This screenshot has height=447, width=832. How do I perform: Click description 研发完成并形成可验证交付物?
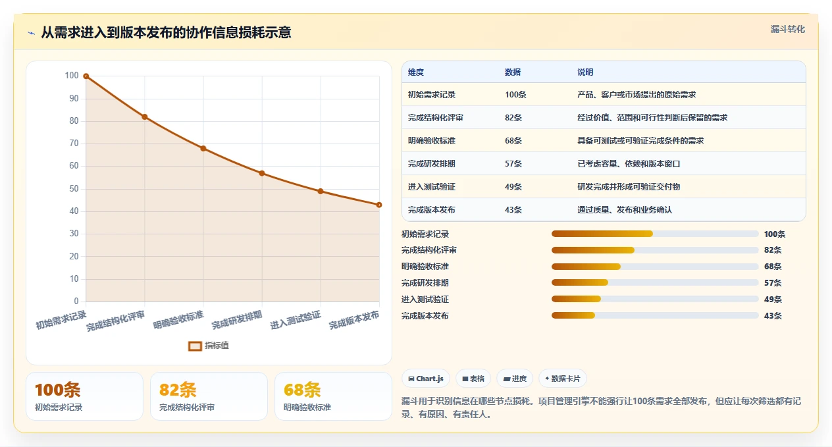(x=629, y=187)
